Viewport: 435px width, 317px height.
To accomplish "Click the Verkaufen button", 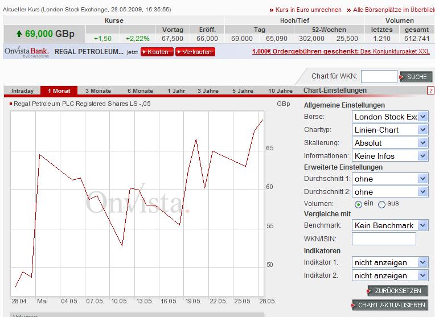I will [195, 52].
